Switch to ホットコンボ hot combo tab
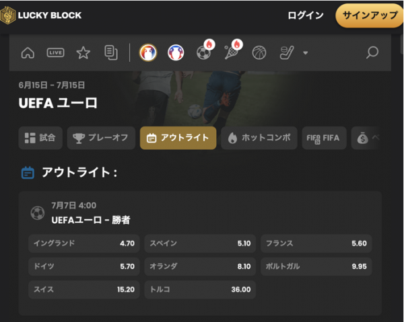 click(259, 138)
